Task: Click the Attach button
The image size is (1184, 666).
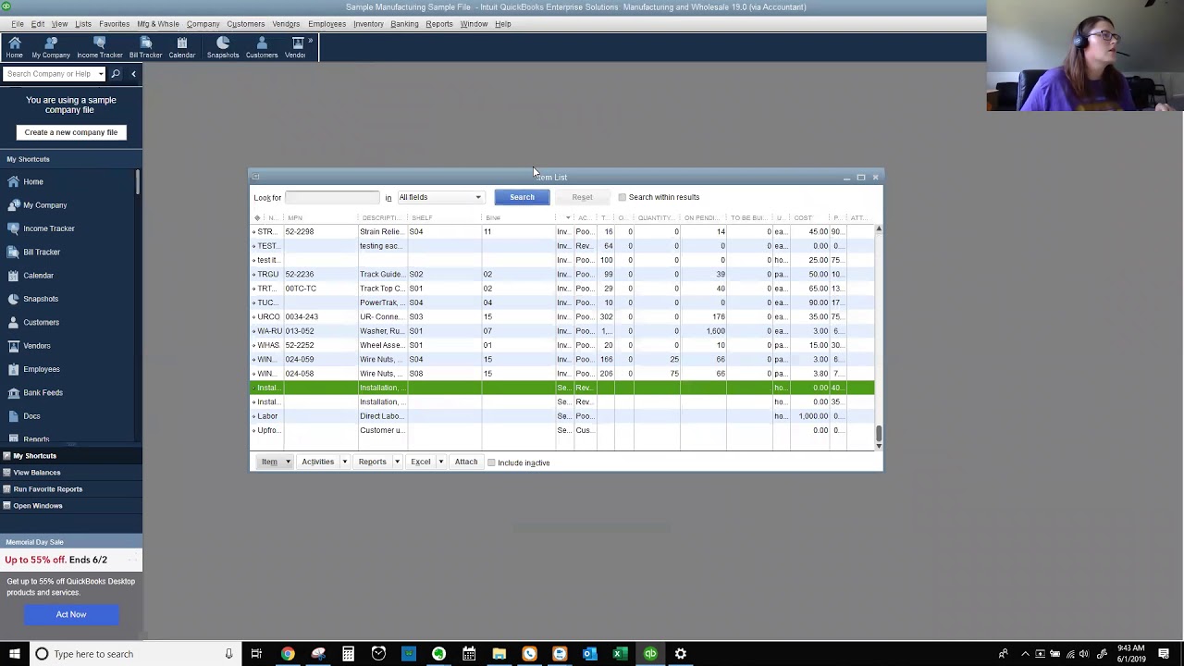Action: tap(466, 462)
